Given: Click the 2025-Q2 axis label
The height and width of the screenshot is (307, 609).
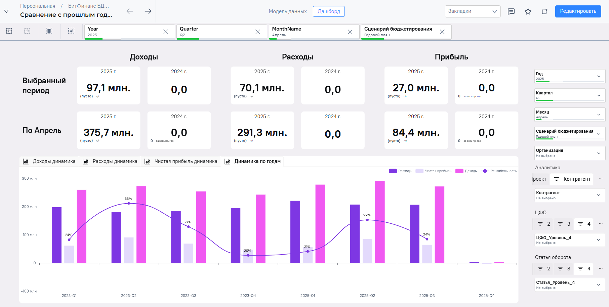Looking at the screenshot, I should click(367, 296).
